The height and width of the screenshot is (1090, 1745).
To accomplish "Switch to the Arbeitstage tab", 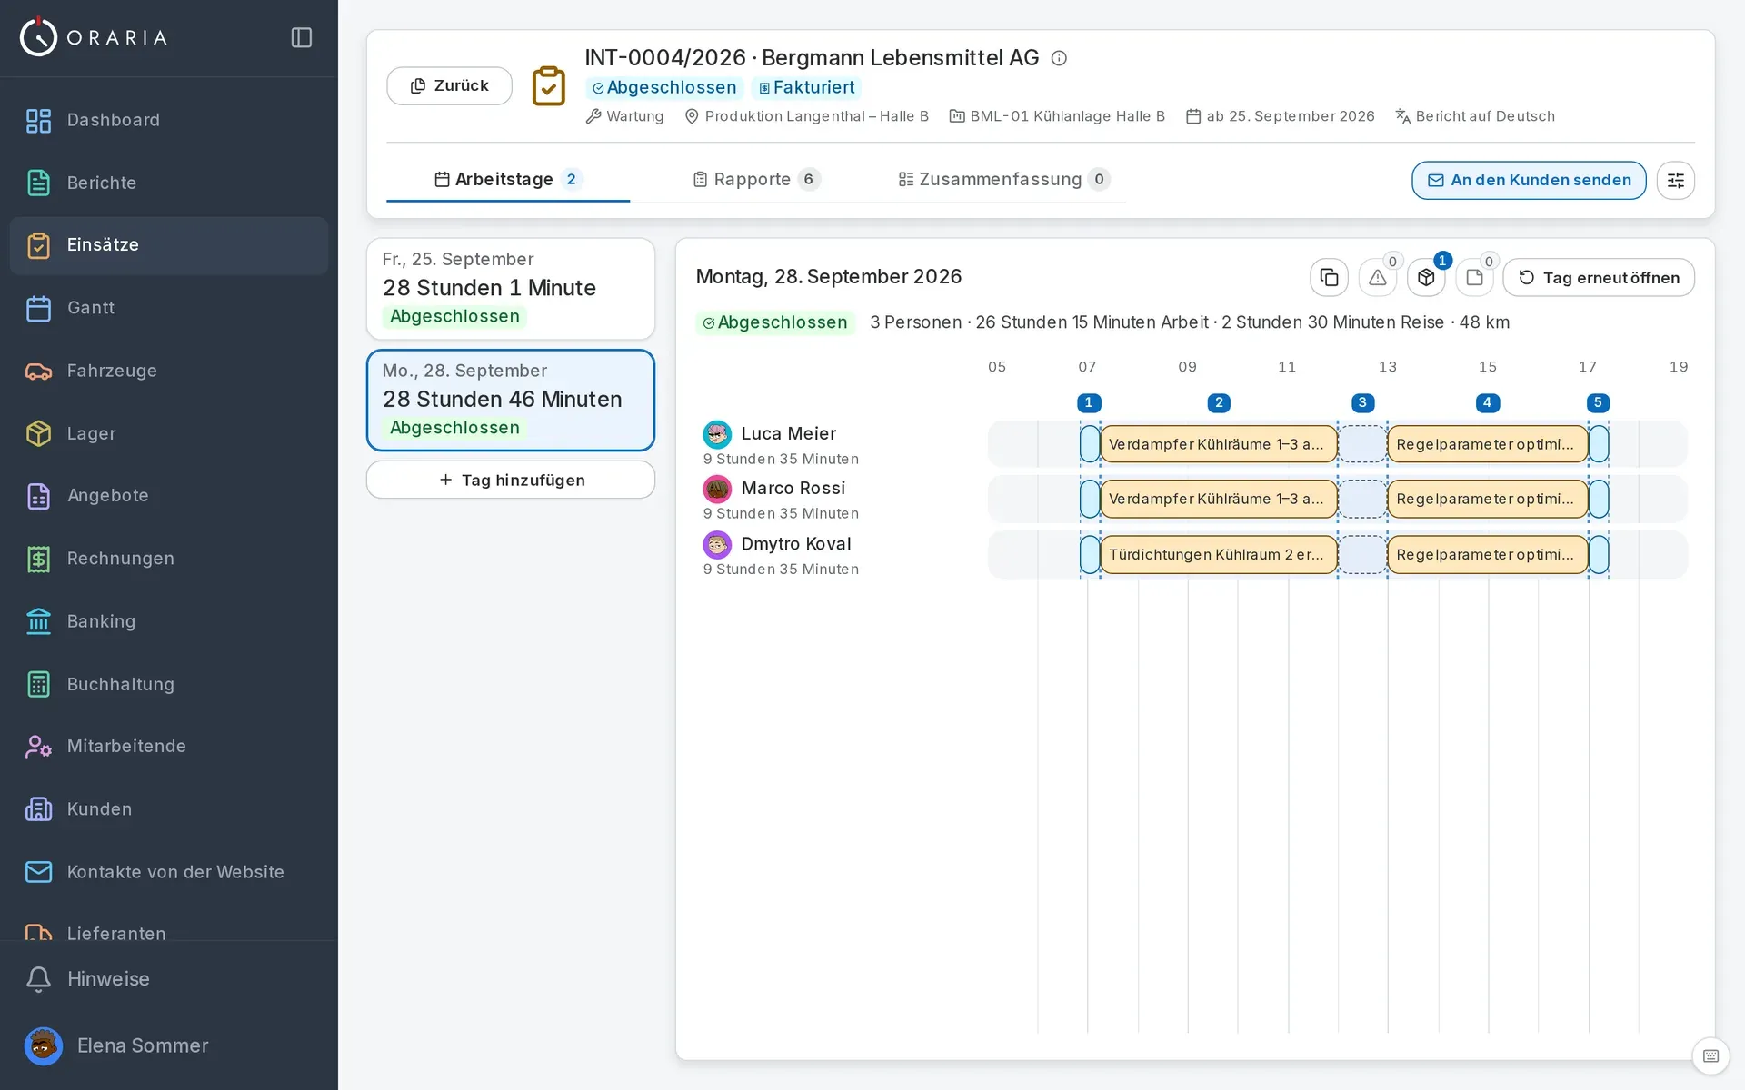I will (x=508, y=179).
